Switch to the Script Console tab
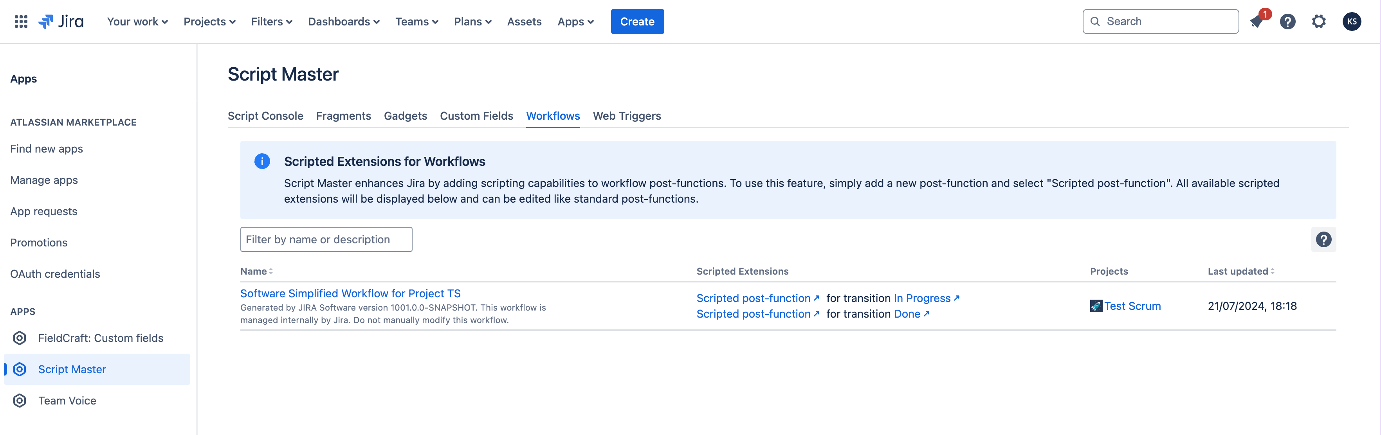 265,116
